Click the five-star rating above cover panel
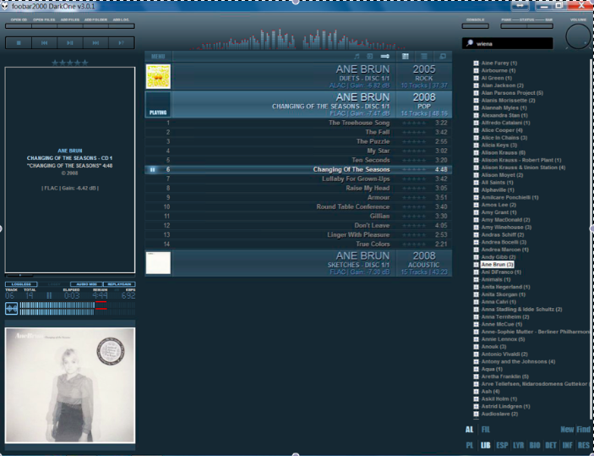The image size is (594, 456). [70, 63]
